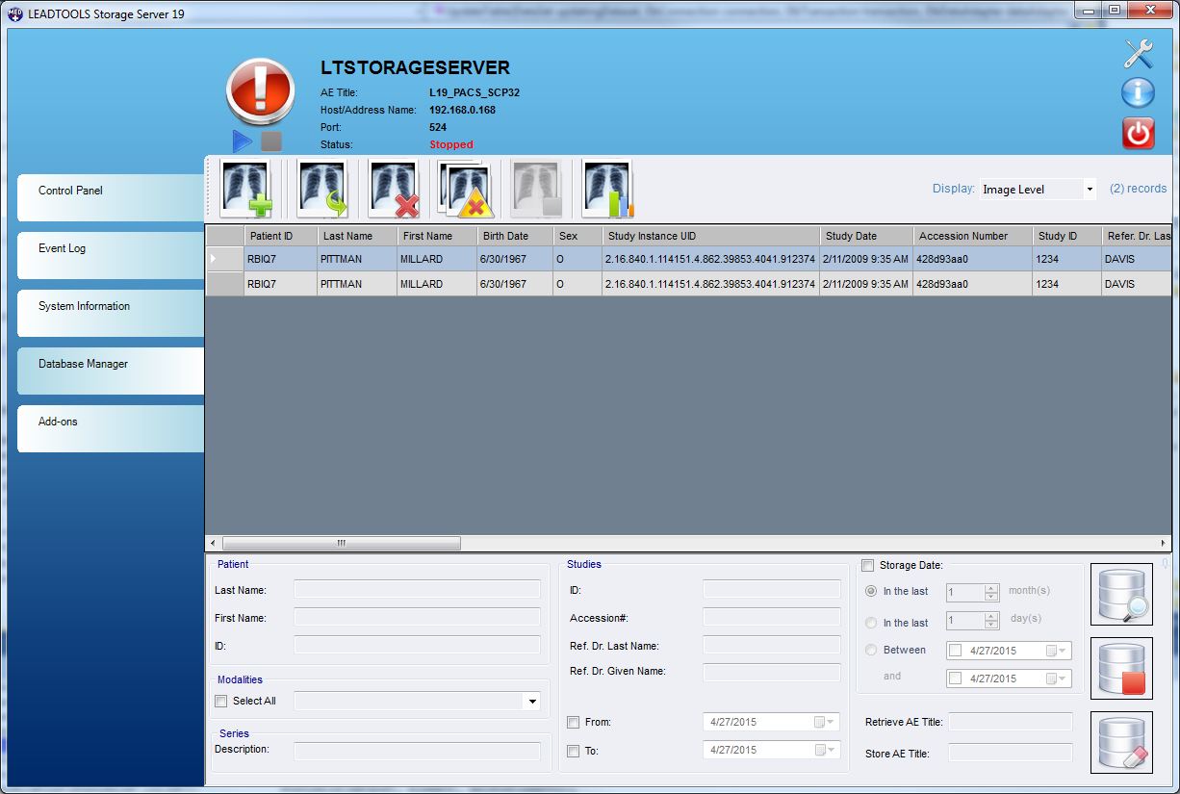The height and width of the screenshot is (794, 1180).
Task: Open the Event Log tab
Action: click(111, 255)
